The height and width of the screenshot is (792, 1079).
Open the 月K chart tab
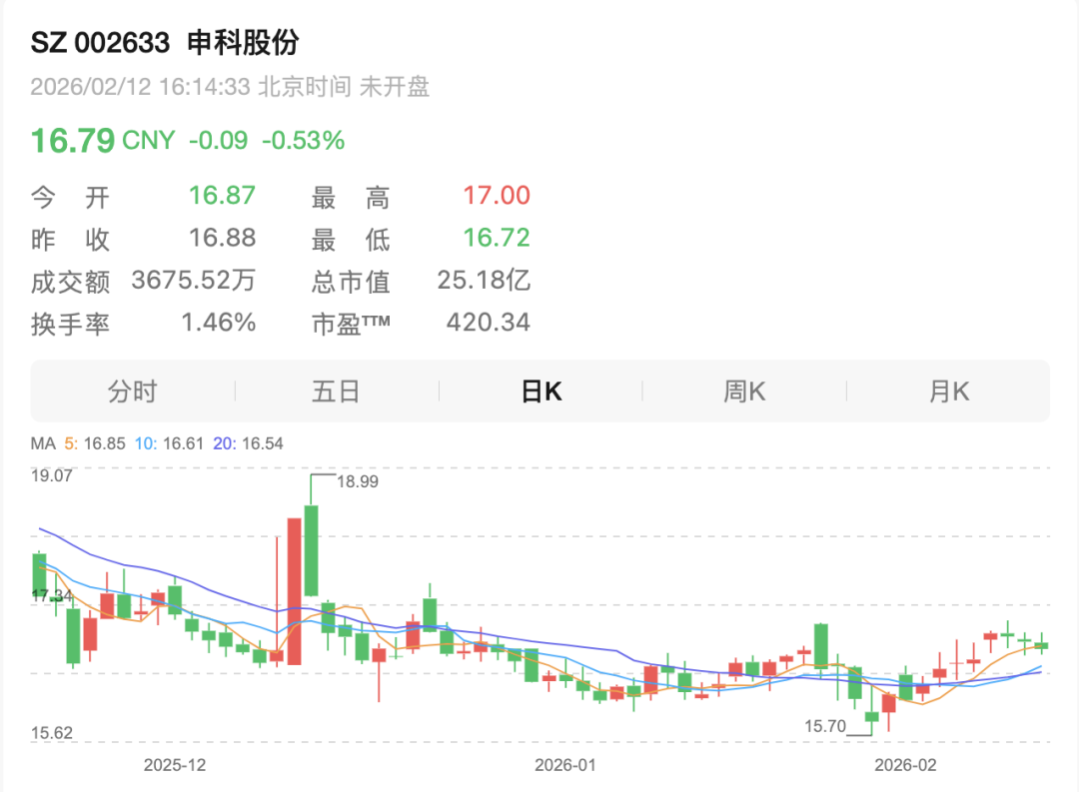(x=949, y=392)
